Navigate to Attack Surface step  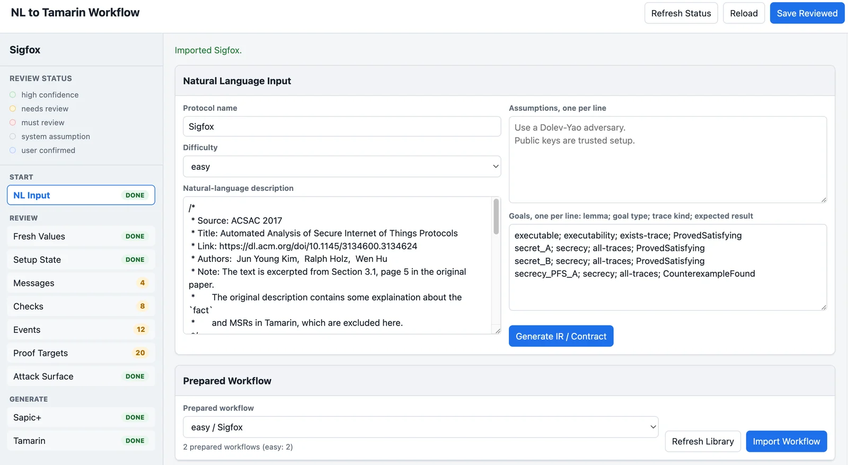click(81, 376)
